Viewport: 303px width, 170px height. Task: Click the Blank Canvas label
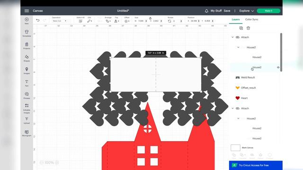248,148
